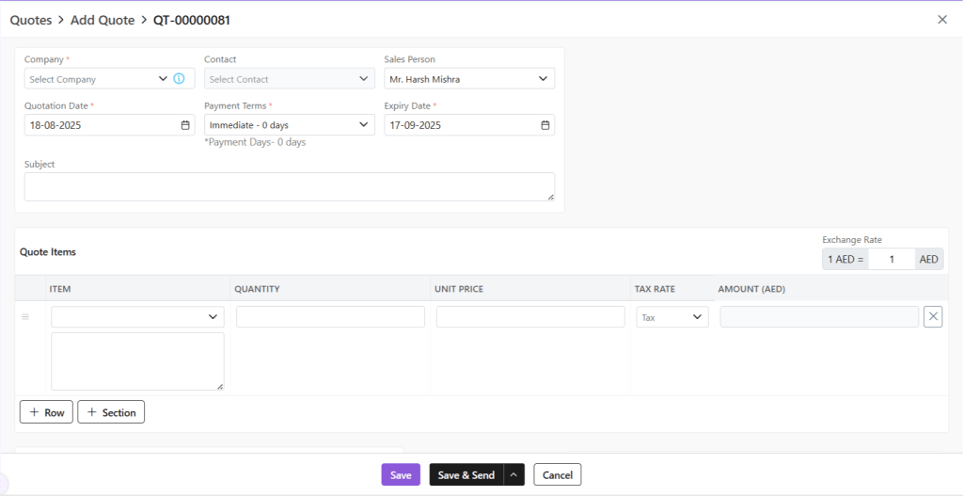Focus the Subject text field
This screenshot has height=496, width=963.
pyautogui.click(x=289, y=186)
